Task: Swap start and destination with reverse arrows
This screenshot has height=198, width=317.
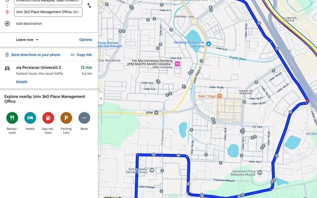Action: (89, 5)
